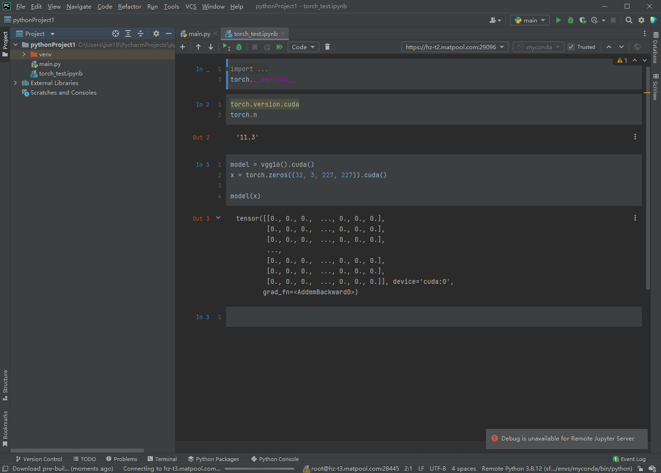Open IDE settings gear in top toolbar
This screenshot has width=661, height=473.
pyautogui.click(x=641, y=20)
